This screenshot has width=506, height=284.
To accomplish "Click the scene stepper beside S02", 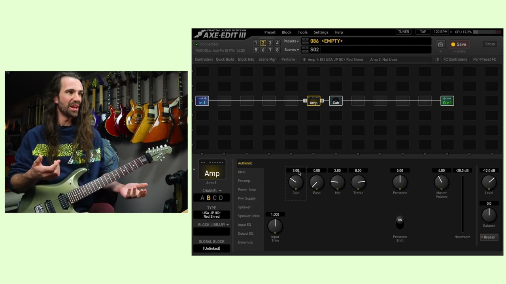I will click(x=305, y=49).
